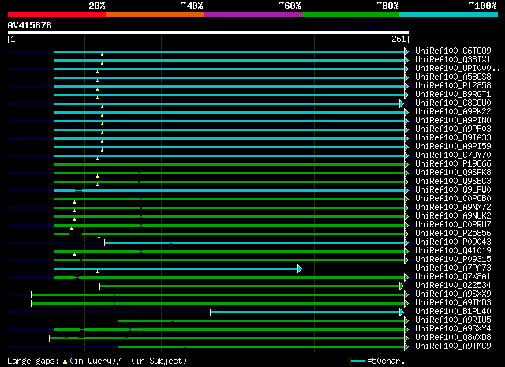Image resolution: width=505 pixels, height=367 pixels.
Task: Open the UniRef100_A9TMD3 label
Action: [x=453, y=303]
